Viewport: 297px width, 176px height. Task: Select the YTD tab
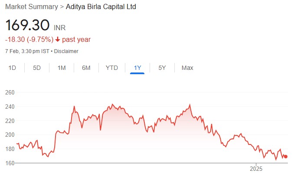(112, 68)
